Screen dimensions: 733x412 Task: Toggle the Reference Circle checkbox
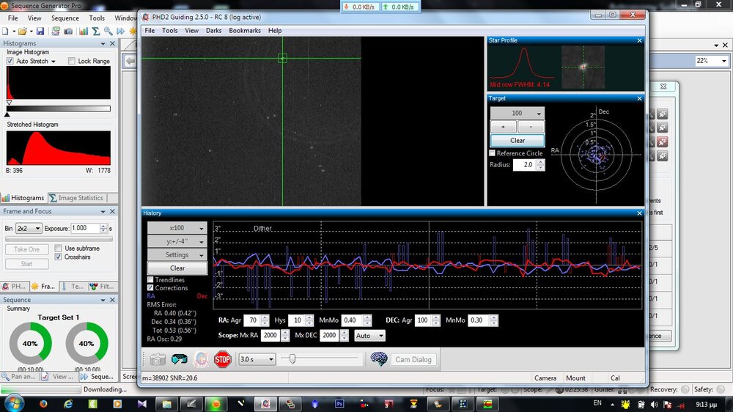[493, 153]
